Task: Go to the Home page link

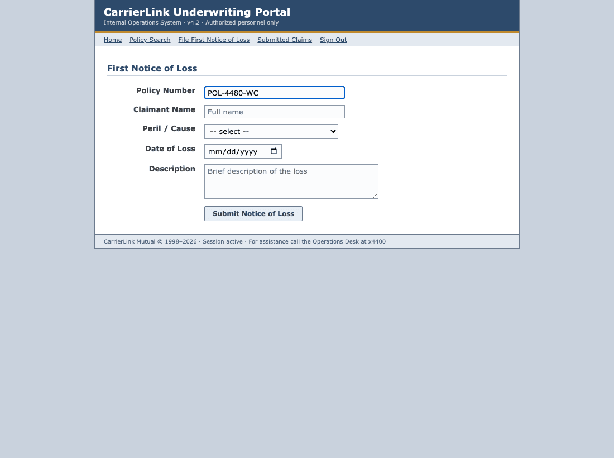Action: [x=113, y=40]
